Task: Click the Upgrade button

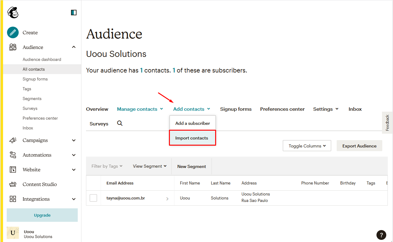Action: pyautogui.click(x=42, y=215)
